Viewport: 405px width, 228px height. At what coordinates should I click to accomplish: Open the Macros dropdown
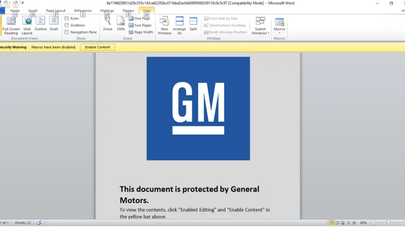click(x=279, y=25)
